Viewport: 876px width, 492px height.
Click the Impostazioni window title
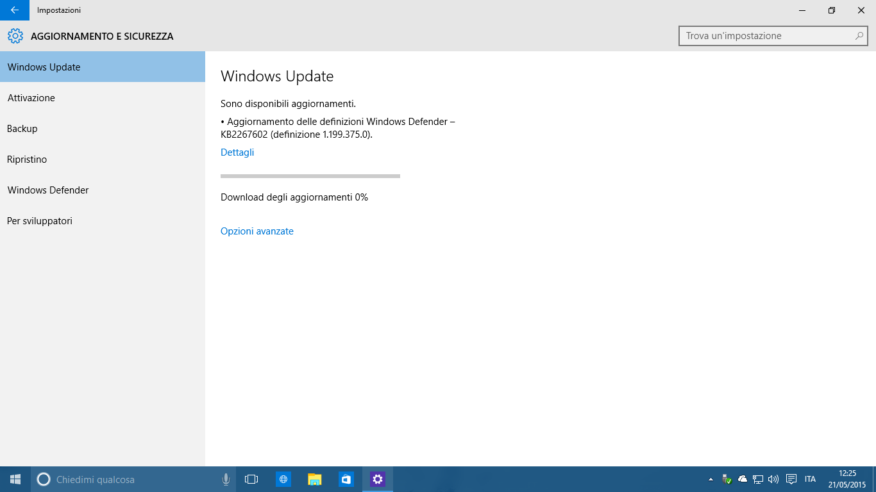coord(59,10)
